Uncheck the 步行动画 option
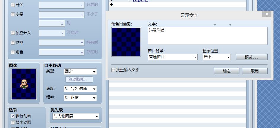280x128 pixels. 13,116
